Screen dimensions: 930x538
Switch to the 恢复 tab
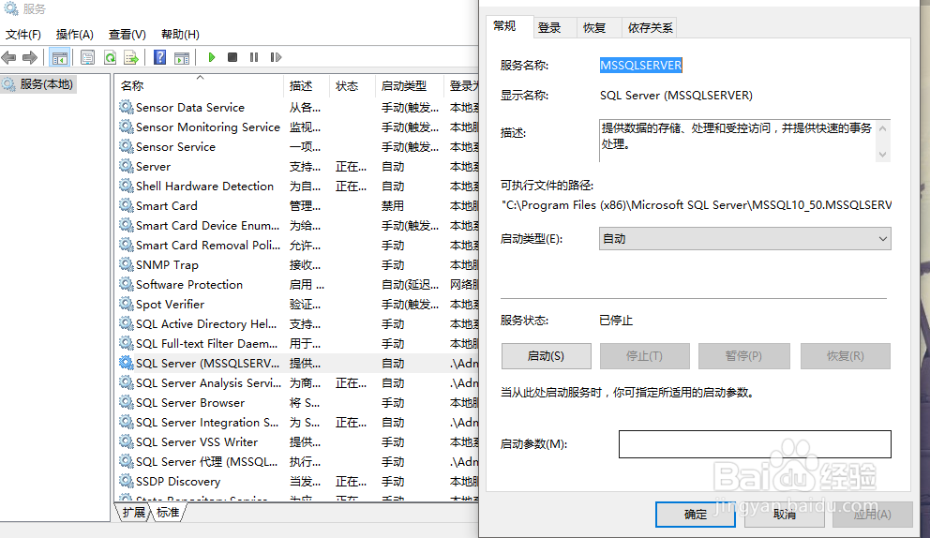click(594, 28)
